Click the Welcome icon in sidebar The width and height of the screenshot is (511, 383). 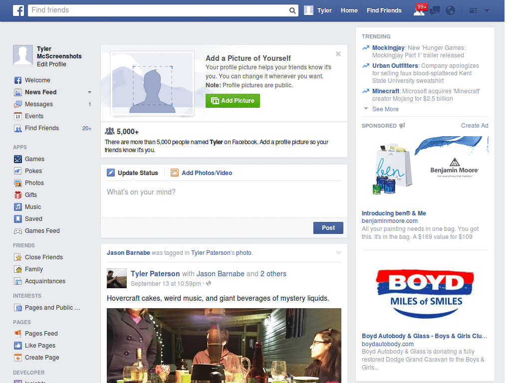click(18, 80)
